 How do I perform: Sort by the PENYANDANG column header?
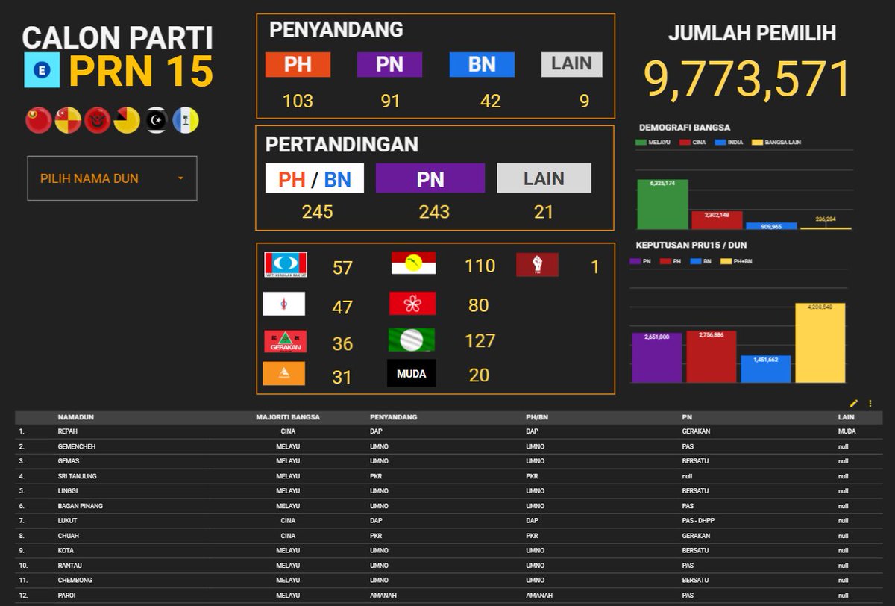pos(393,417)
